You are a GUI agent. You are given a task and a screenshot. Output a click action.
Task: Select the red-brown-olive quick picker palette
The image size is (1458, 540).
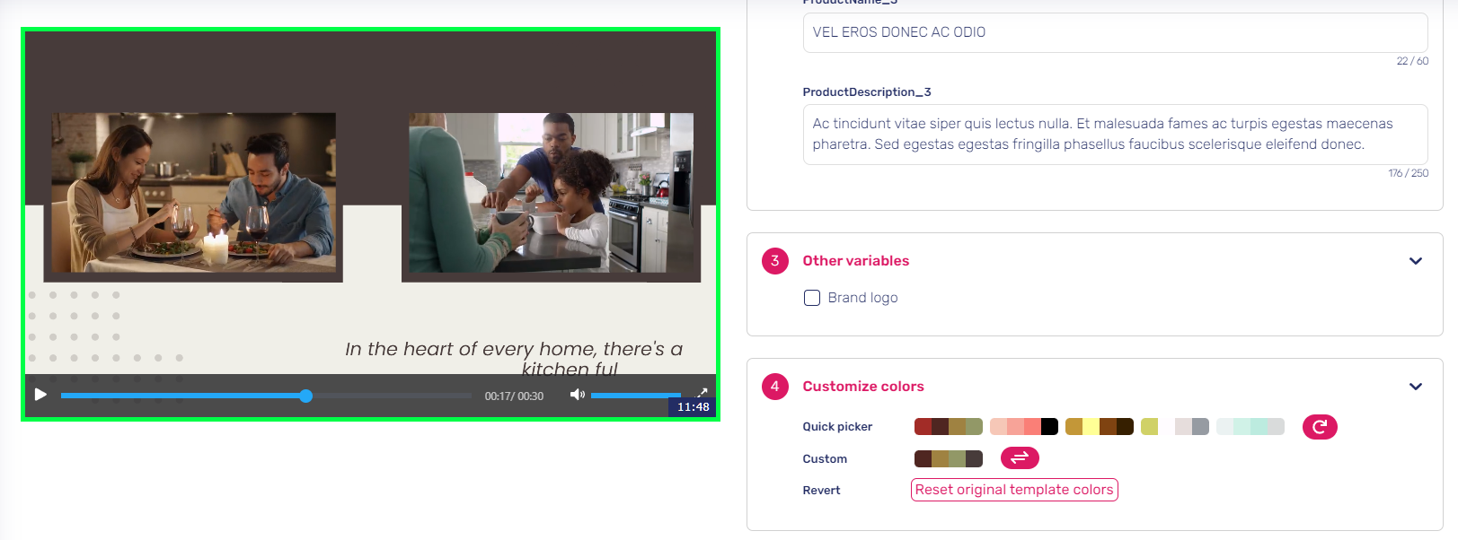tap(949, 427)
